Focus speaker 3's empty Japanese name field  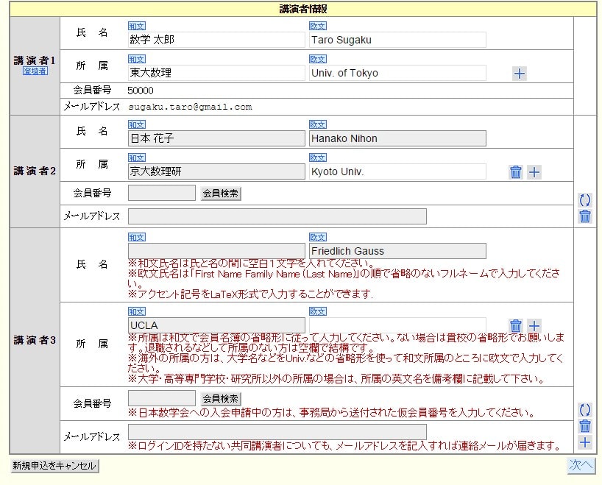(x=216, y=251)
